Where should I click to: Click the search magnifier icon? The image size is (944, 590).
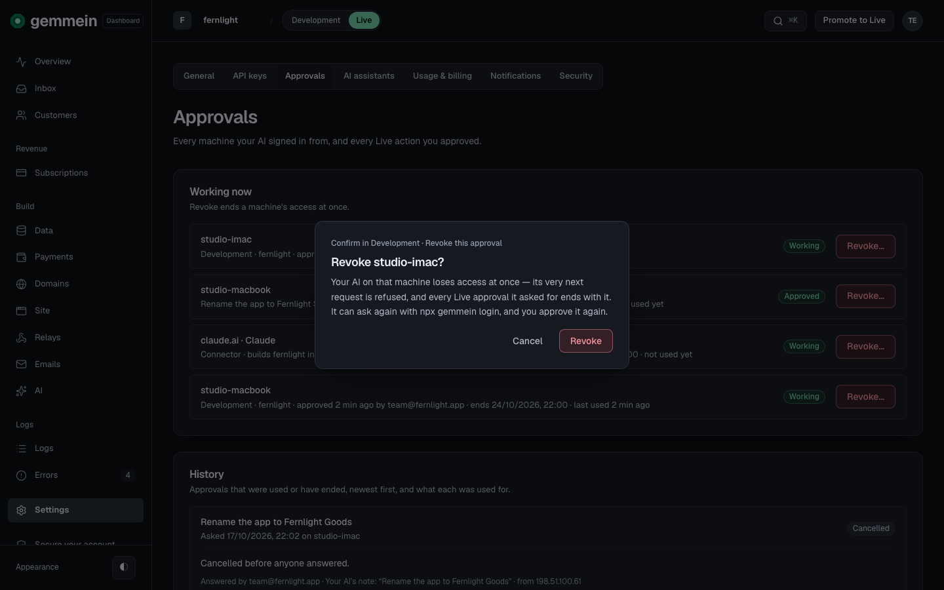point(778,21)
